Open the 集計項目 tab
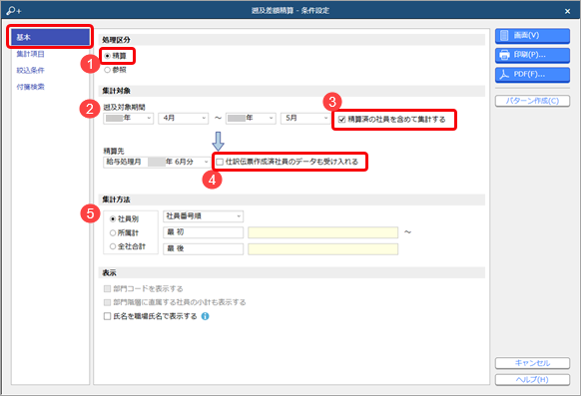This screenshot has height=396, width=581. (30, 54)
